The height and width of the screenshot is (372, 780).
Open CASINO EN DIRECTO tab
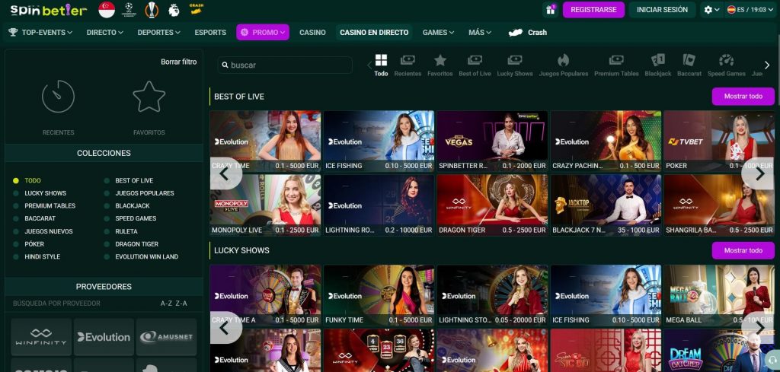374,32
